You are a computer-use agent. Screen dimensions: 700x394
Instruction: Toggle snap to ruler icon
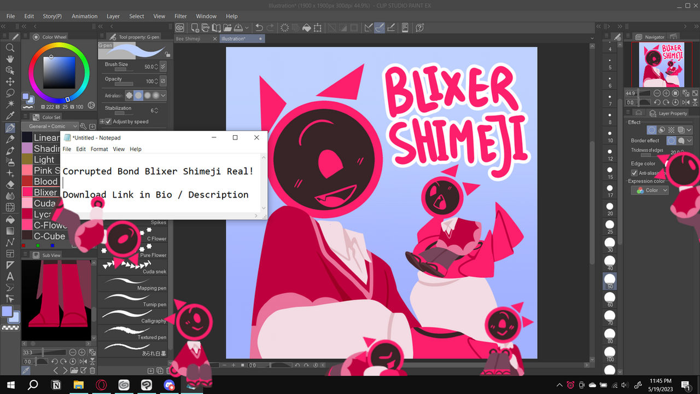369,27
